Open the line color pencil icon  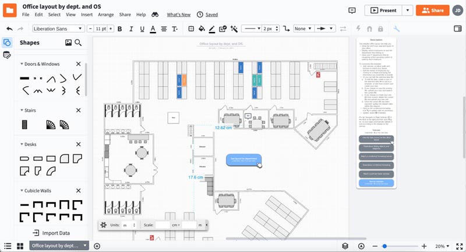pyautogui.click(x=212, y=29)
